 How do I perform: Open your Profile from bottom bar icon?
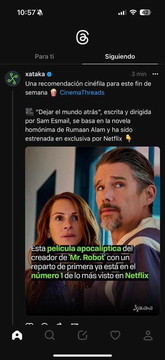148,335
